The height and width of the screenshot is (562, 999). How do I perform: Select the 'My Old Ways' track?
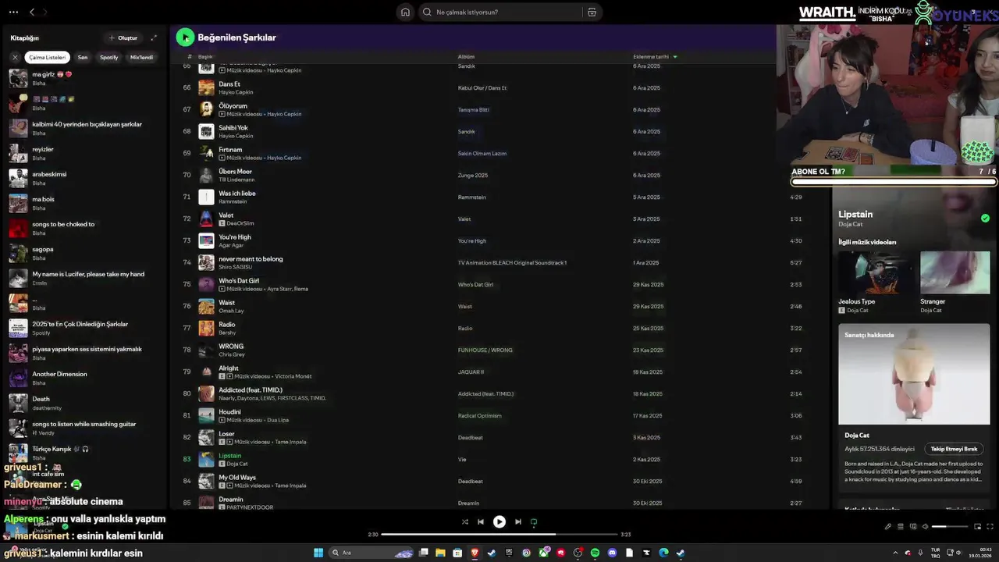point(237,477)
